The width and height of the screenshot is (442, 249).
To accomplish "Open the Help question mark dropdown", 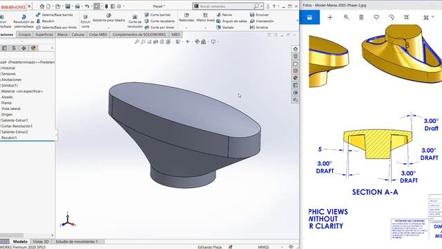I will (x=278, y=6).
